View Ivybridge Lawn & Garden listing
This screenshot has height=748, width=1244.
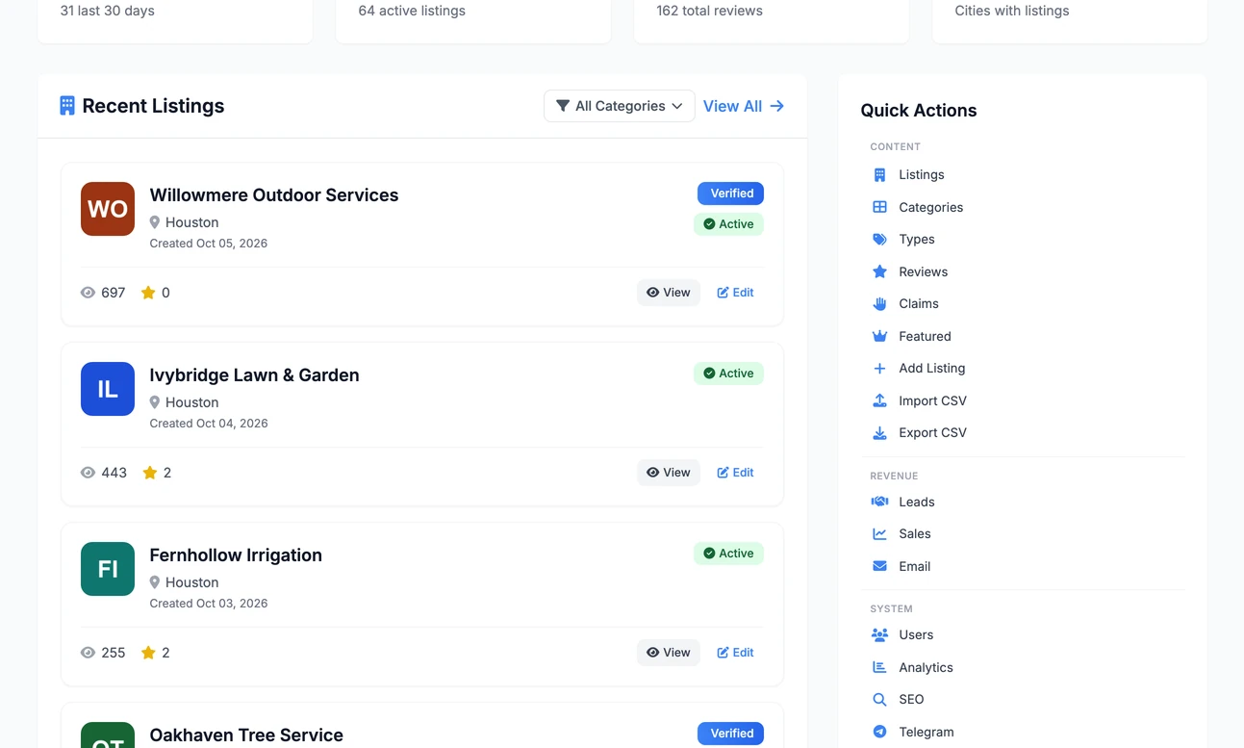[x=669, y=473]
